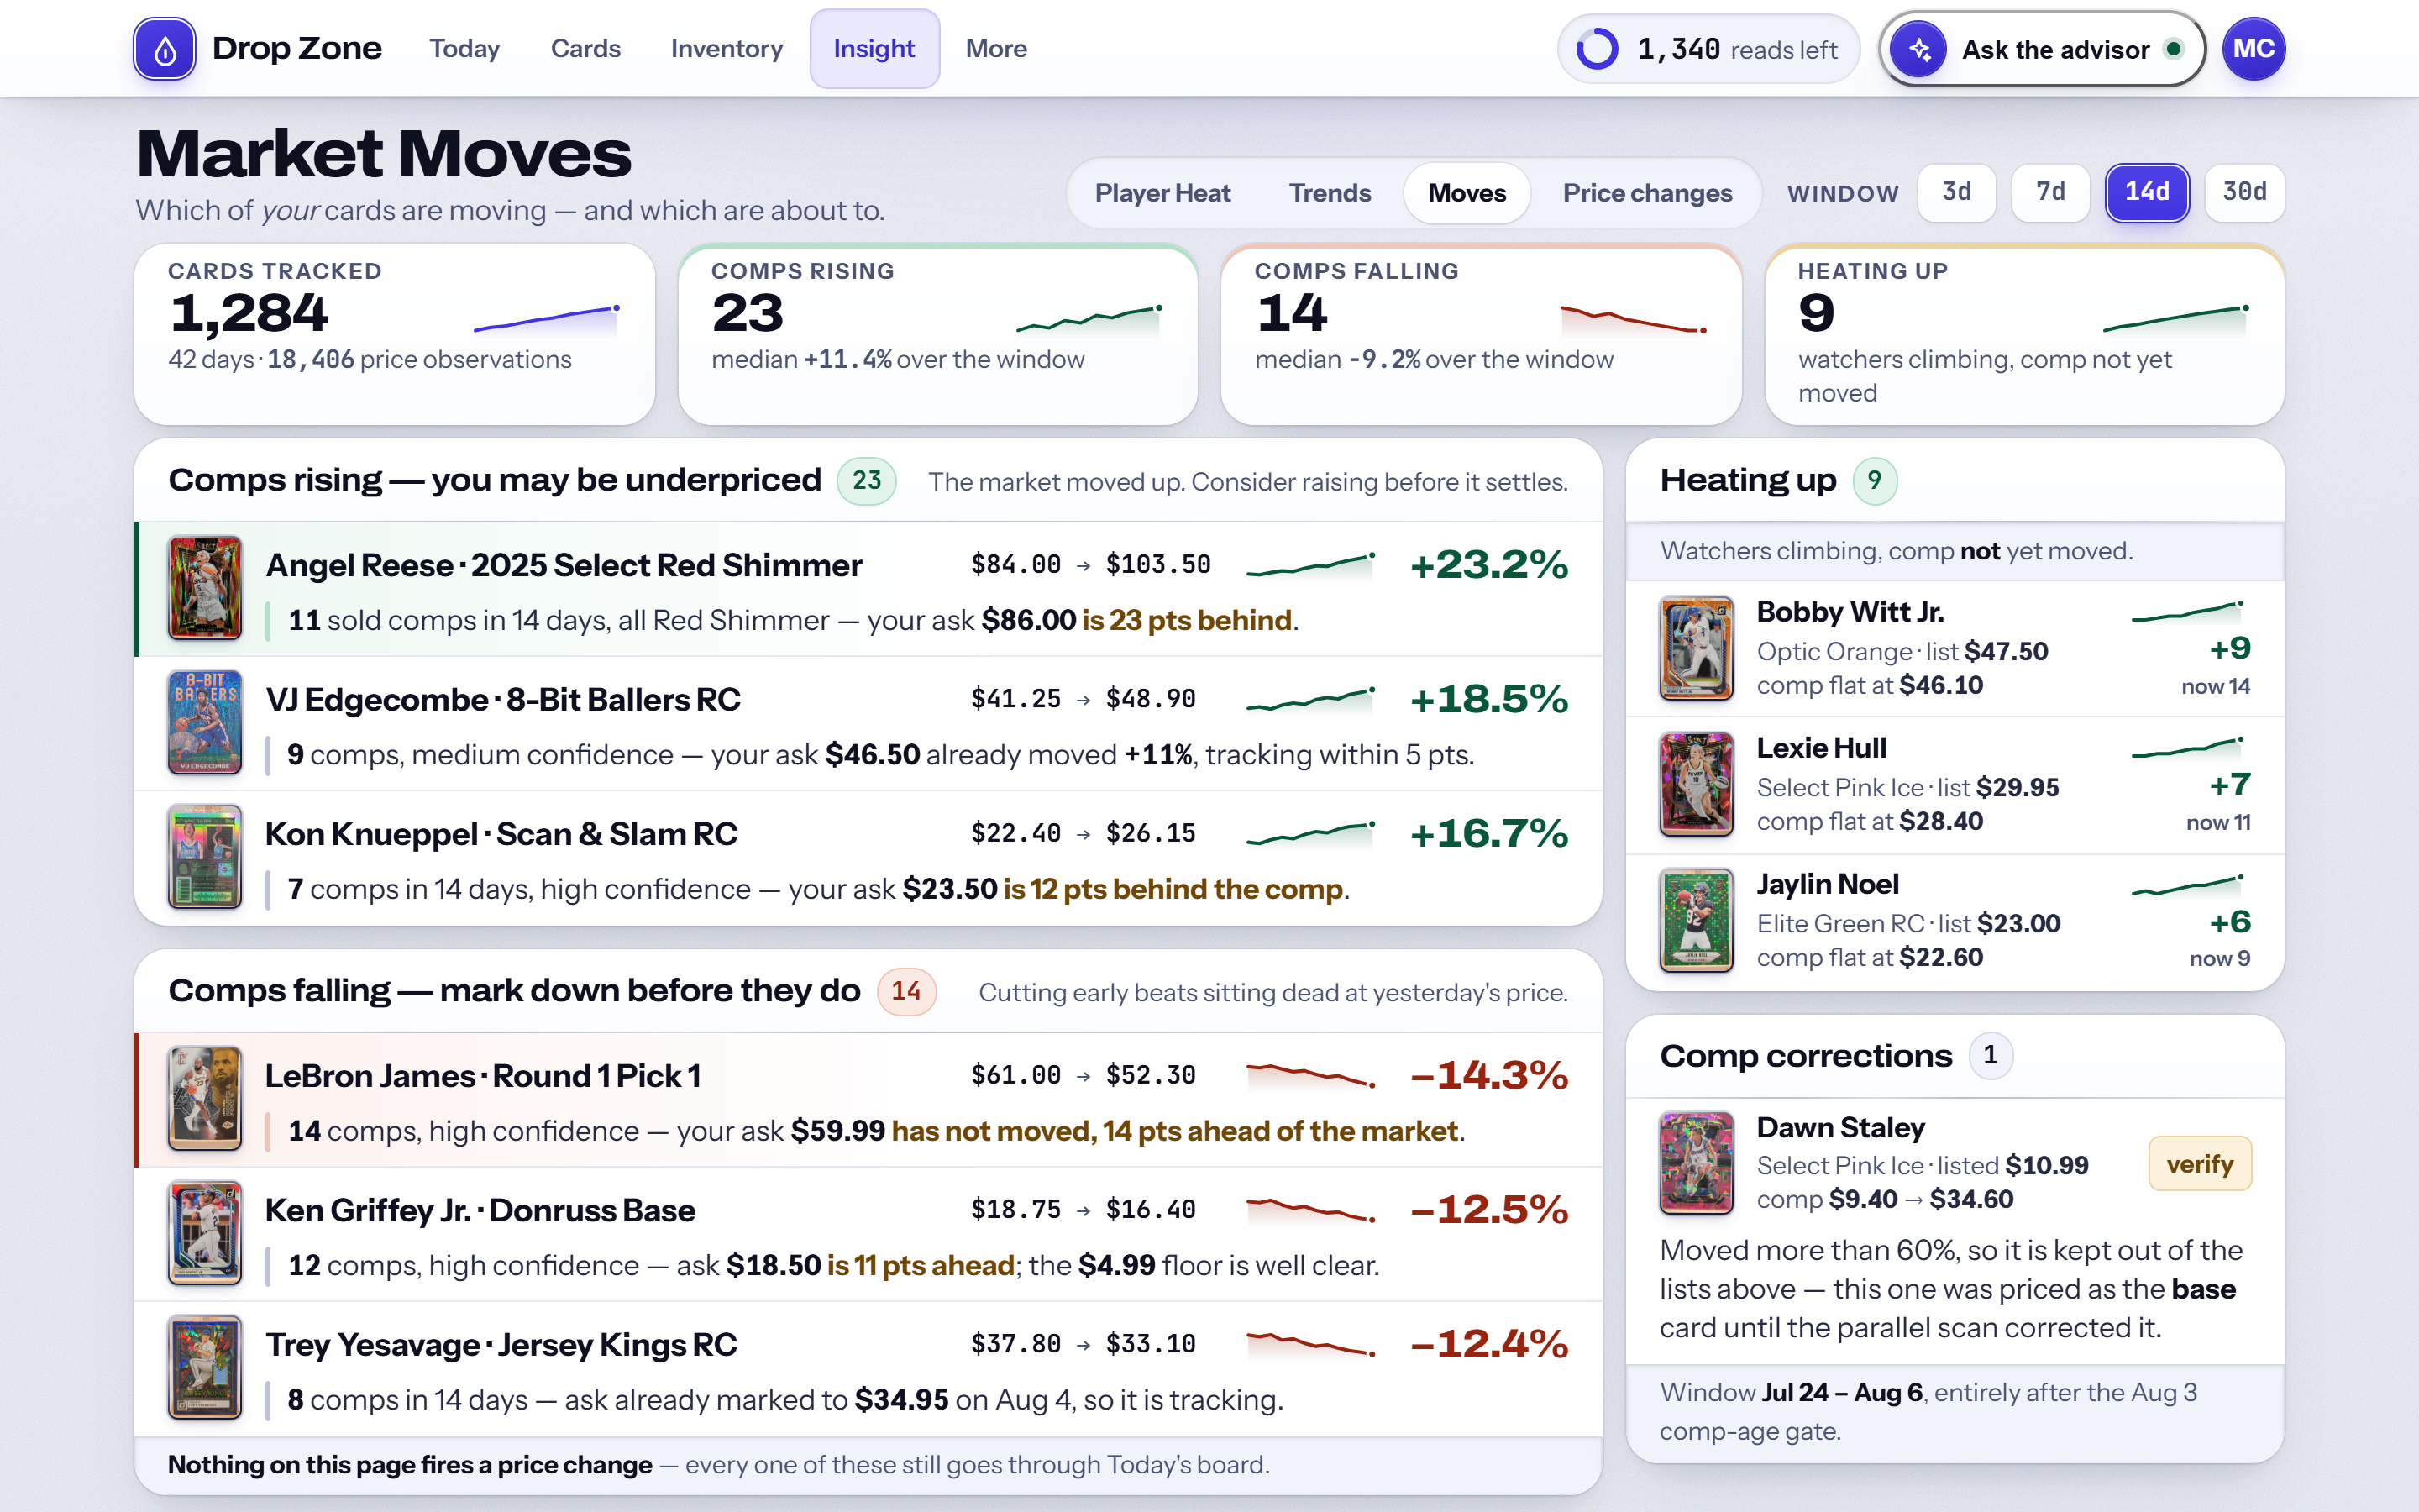The image size is (2419, 1512).
Task: Click Ask the advisor button
Action: [2041, 49]
